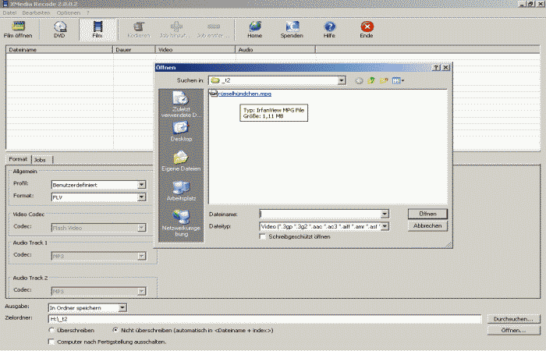Select Arbeitsplatz in the places bar
Screen dimensions: 546x351
[x=180, y=190]
